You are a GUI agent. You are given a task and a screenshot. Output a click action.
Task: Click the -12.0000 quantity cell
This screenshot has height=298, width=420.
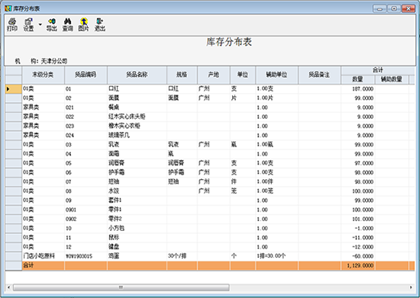[x=357, y=247]
